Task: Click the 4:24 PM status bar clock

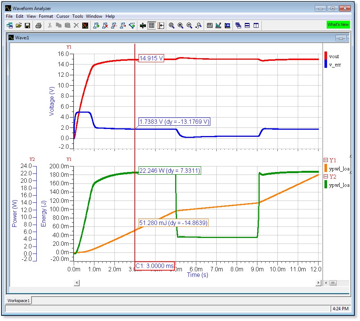Action: pos(340,309)
